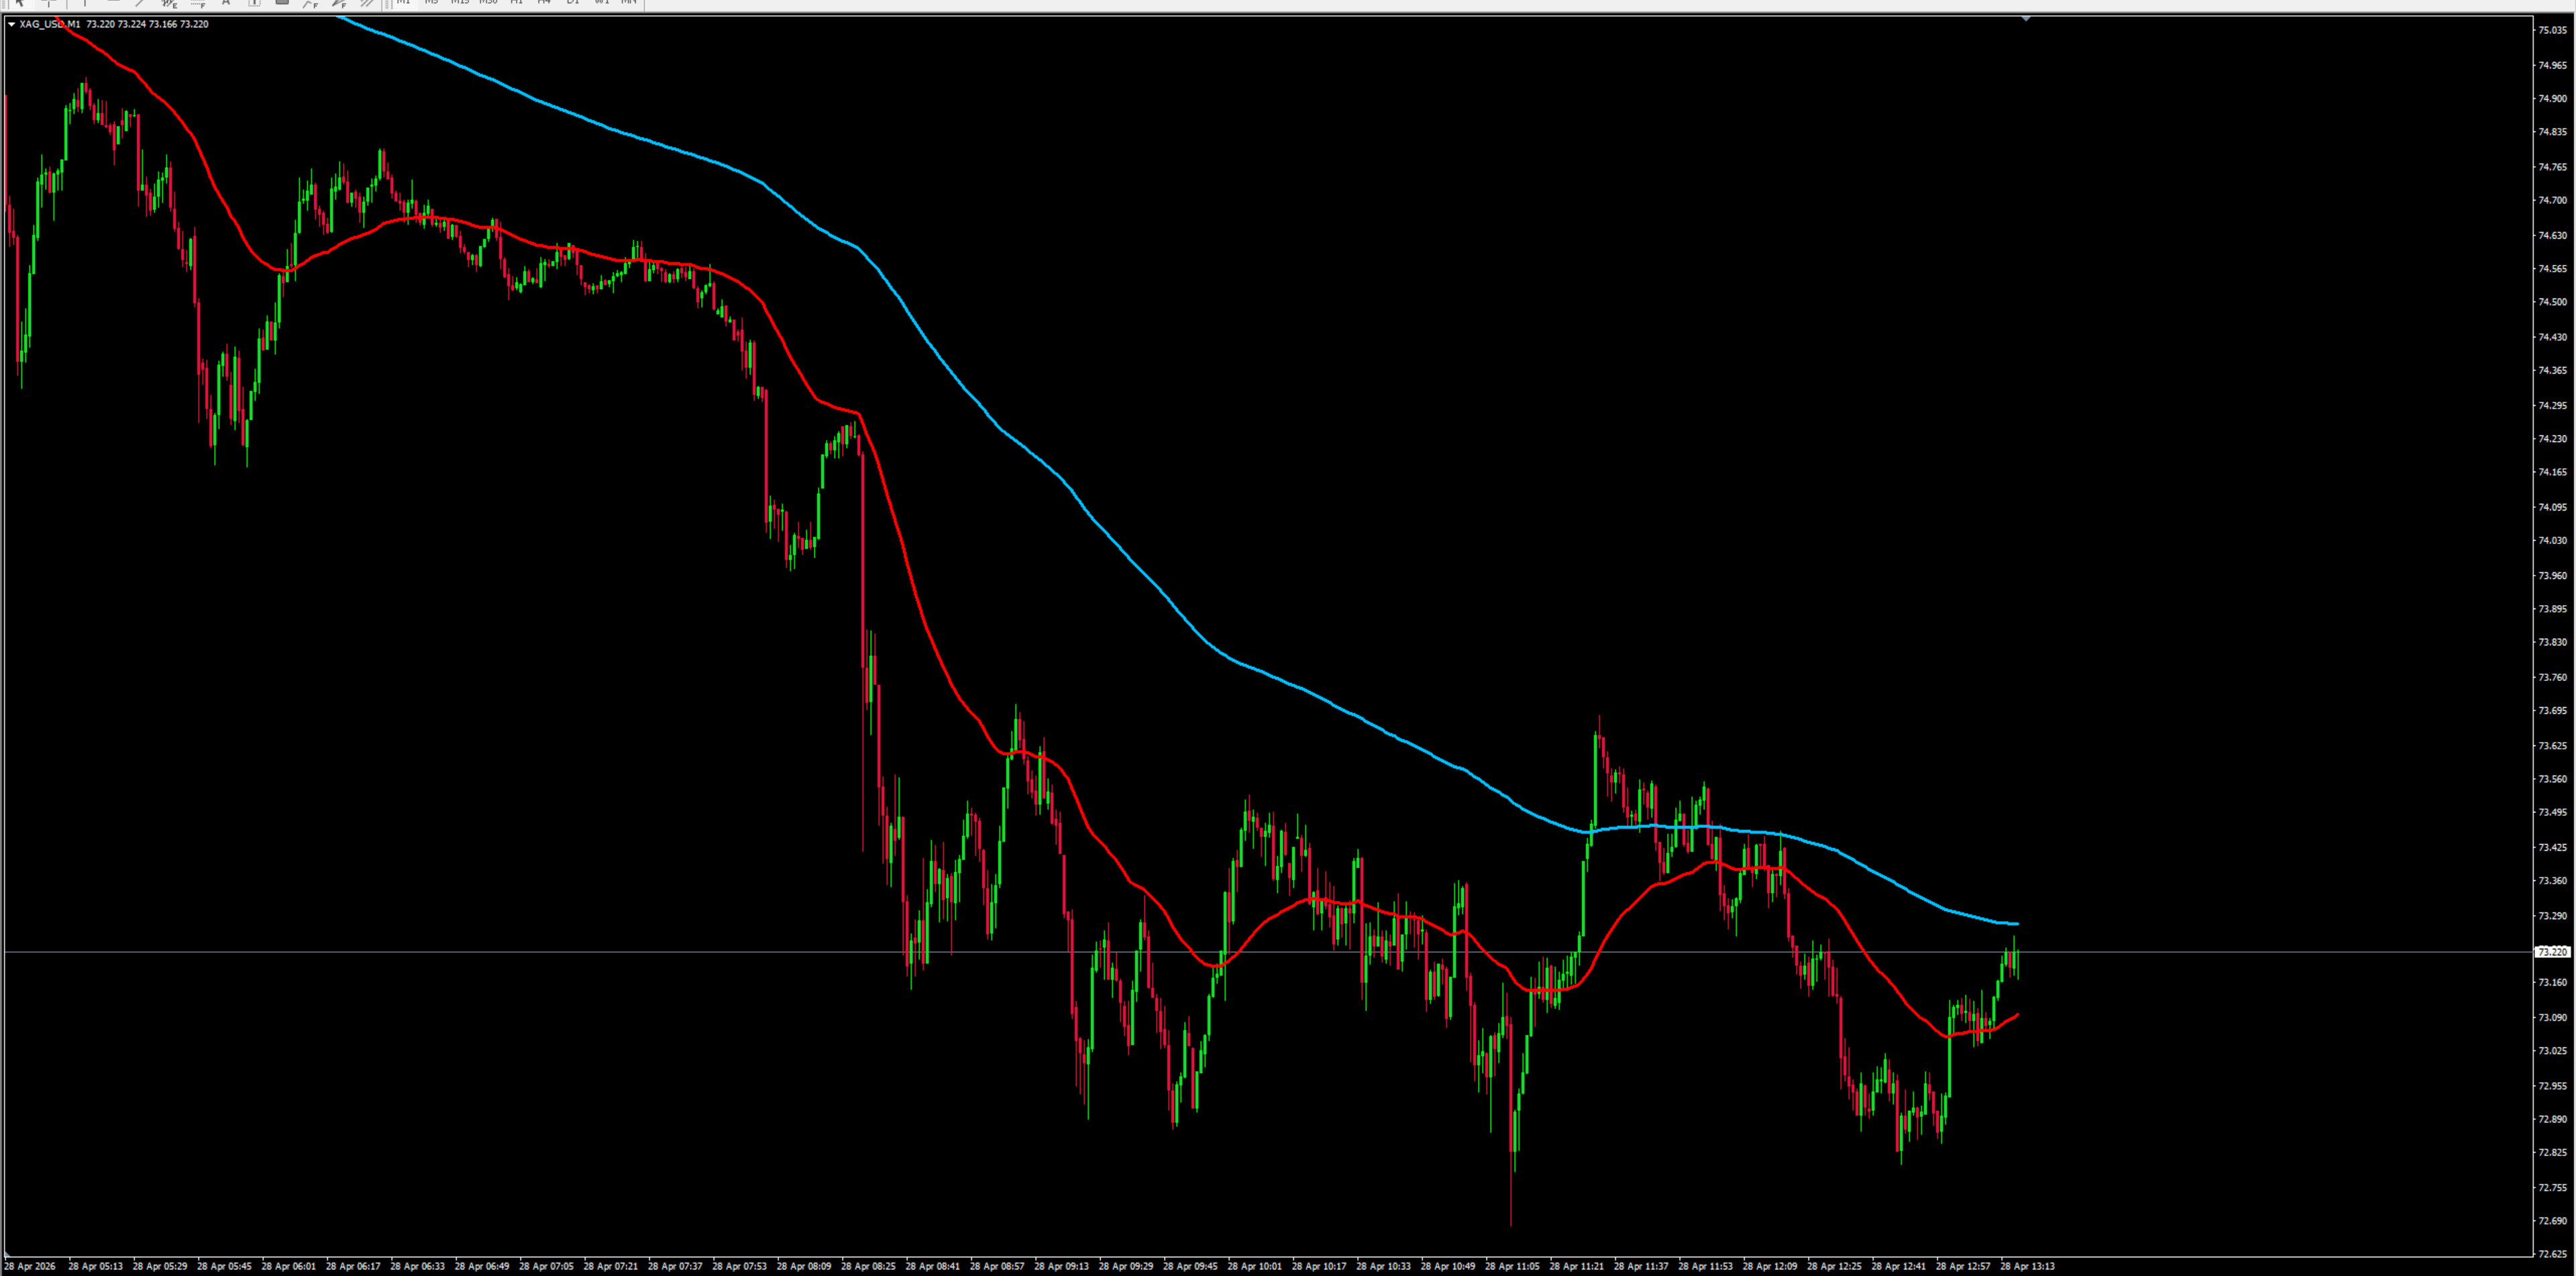Pick the Horizontal Line drawing tool
2576x1276 pixels.
point(113,3)
